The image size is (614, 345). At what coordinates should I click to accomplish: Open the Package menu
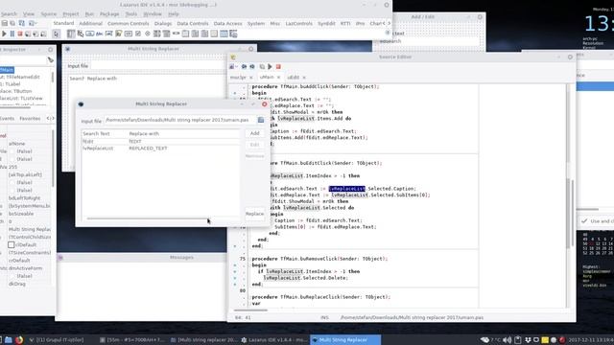click(x=109, y=14)
